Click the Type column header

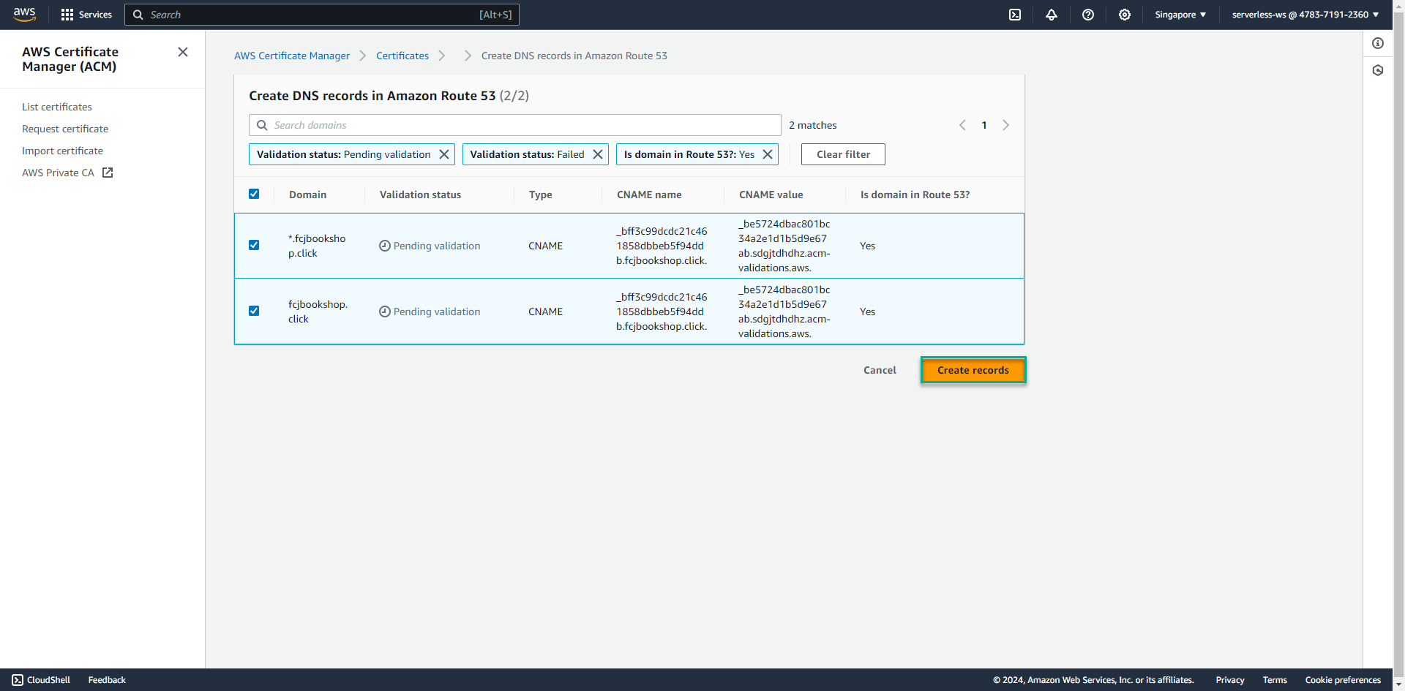point(540,195)
